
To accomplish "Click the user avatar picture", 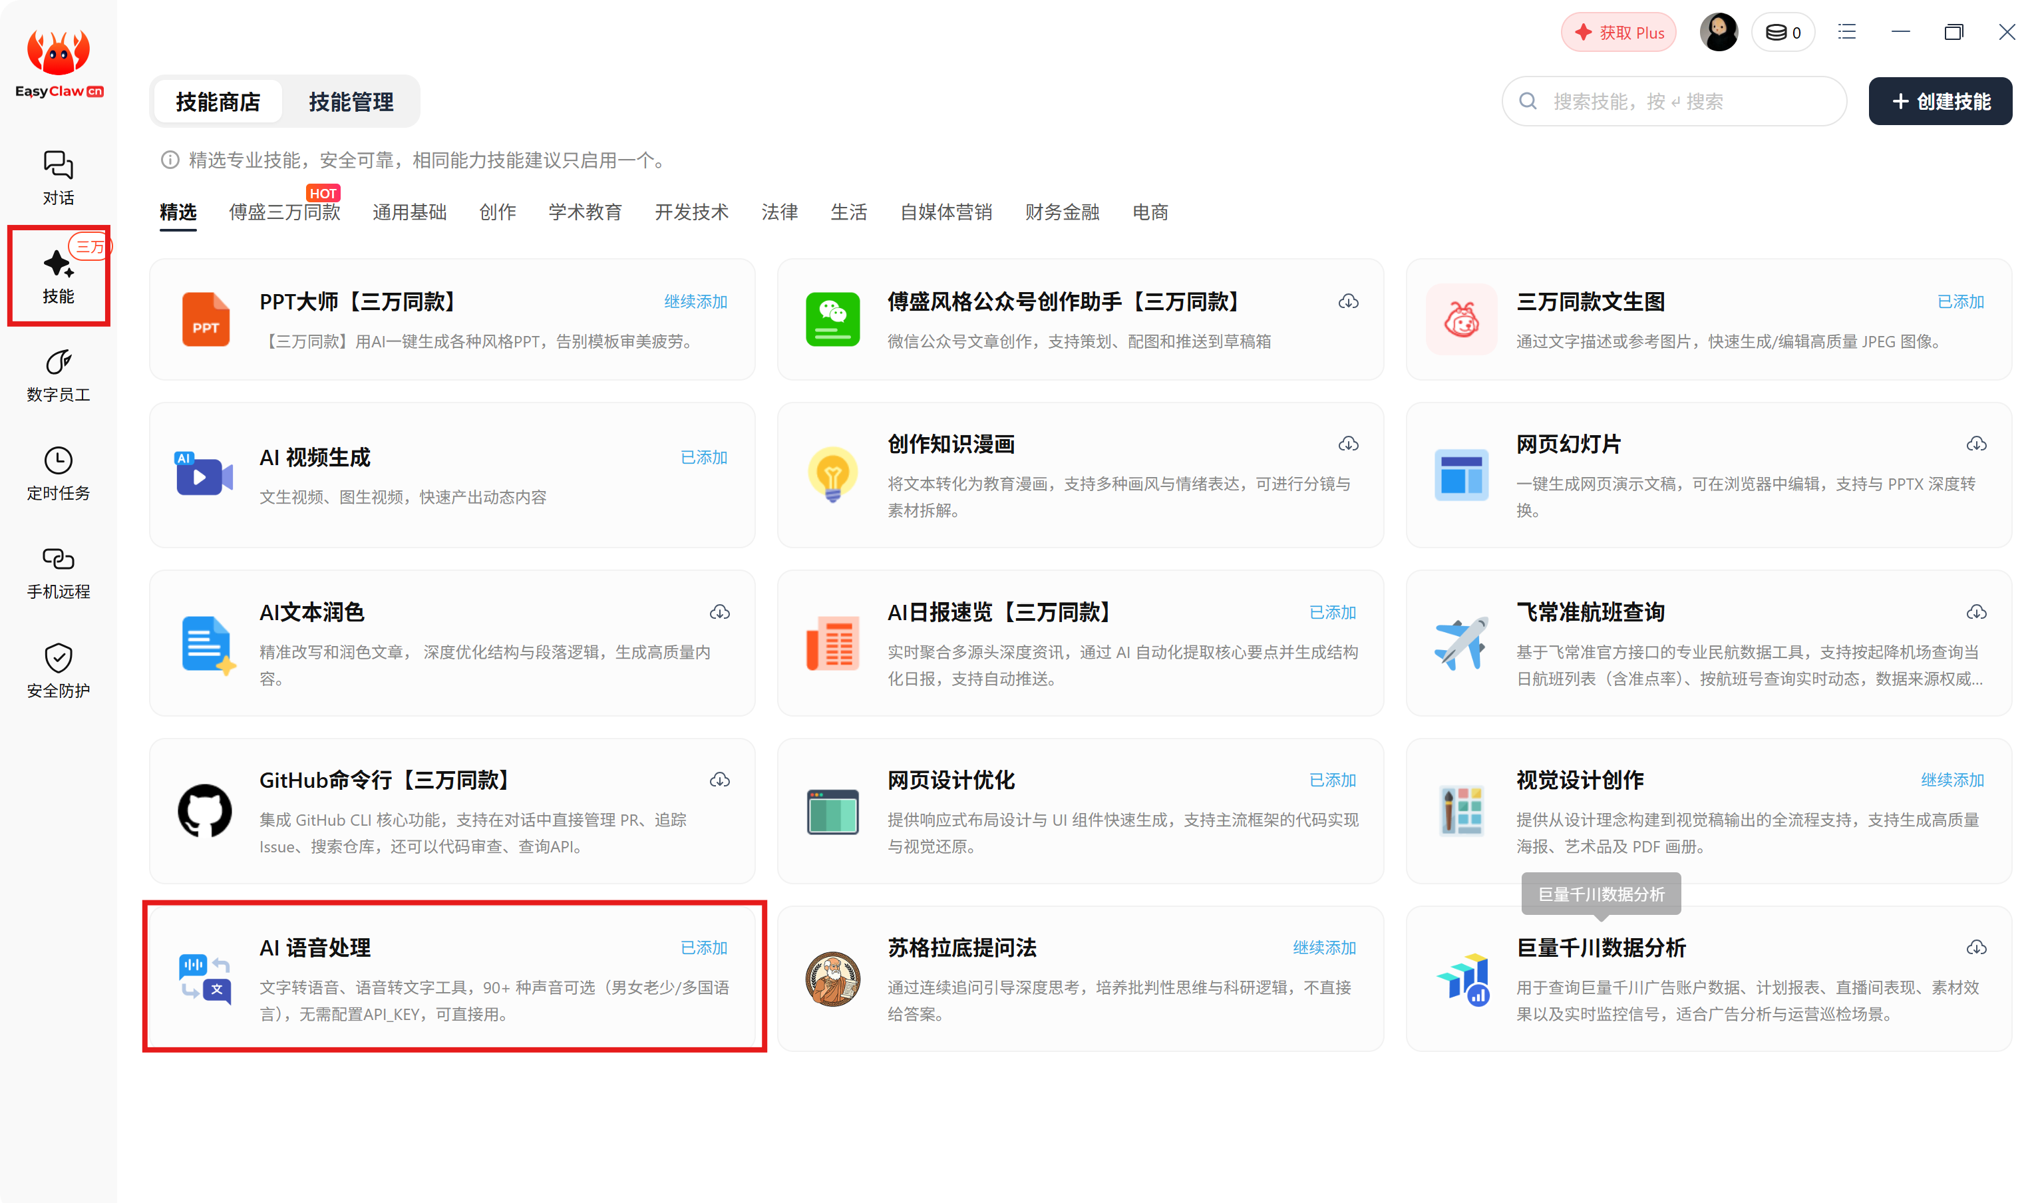I will click(1719, 33).
